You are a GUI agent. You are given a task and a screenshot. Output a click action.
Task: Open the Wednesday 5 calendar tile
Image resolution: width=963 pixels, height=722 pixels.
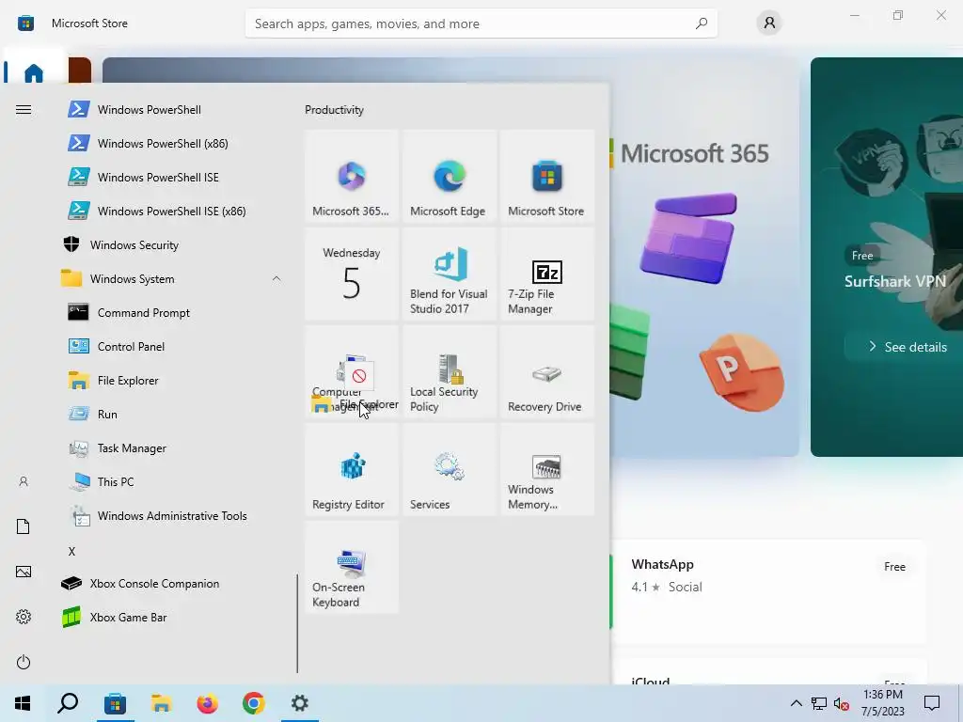[x=352, y=274]
